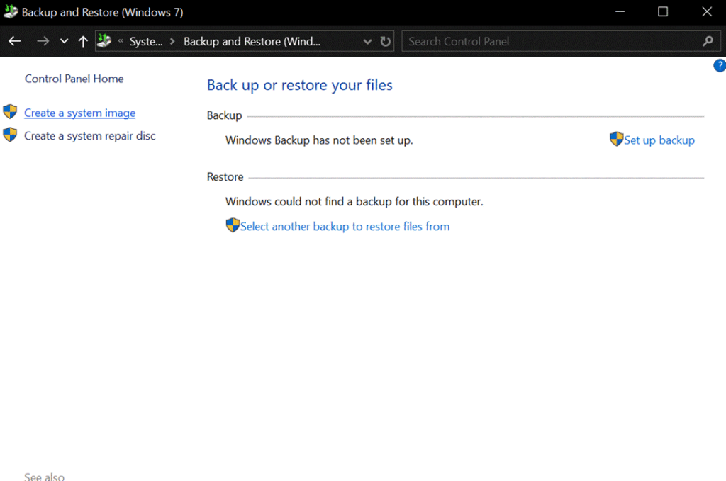Open help with the question mark icon
Viewport: 726px width, 481px height.
click(720, 66)
